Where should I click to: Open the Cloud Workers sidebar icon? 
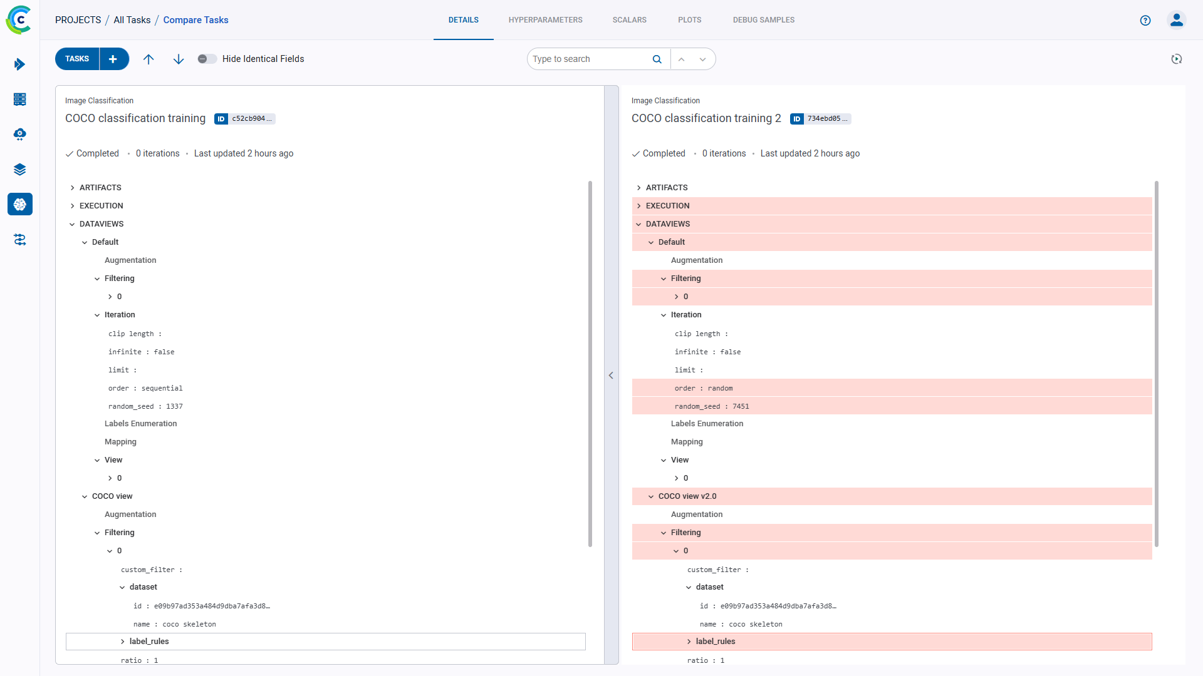(19, 134)
